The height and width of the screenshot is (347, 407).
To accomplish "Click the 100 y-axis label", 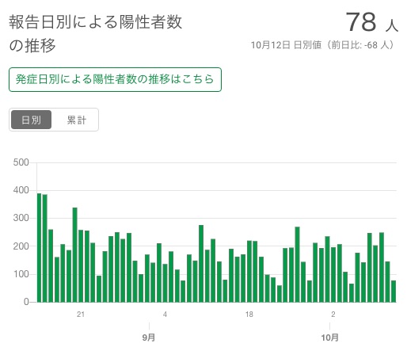I will point(21,274).
